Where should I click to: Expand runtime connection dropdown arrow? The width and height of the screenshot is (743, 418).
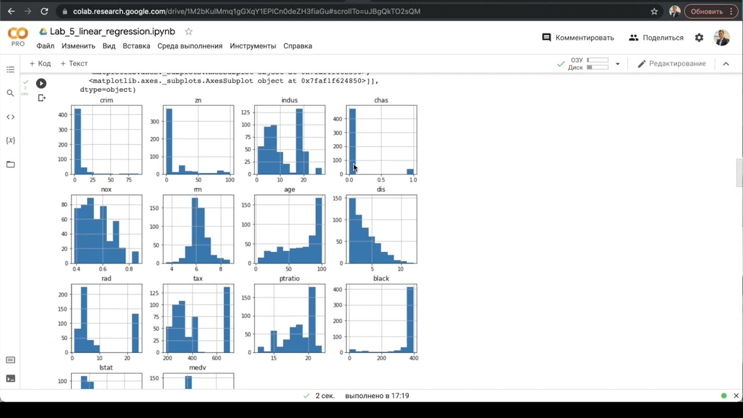click(618, 64)
